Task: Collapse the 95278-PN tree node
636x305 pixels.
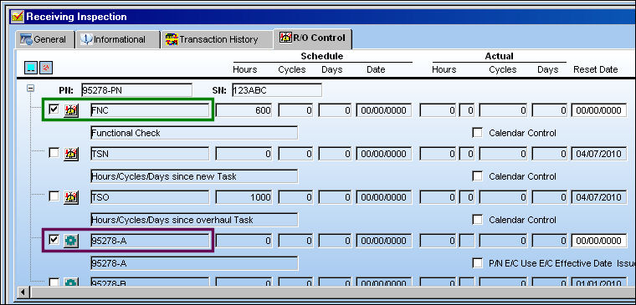Action: pos(30,88)
